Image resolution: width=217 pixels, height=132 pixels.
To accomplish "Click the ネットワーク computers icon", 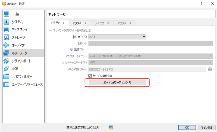I will pos(7,53).
